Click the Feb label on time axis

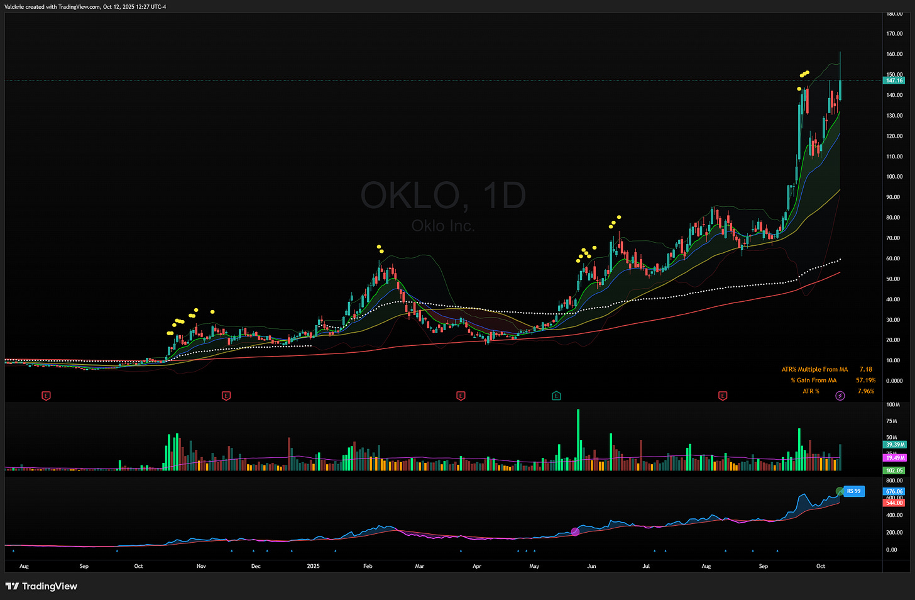pos(368,566)
